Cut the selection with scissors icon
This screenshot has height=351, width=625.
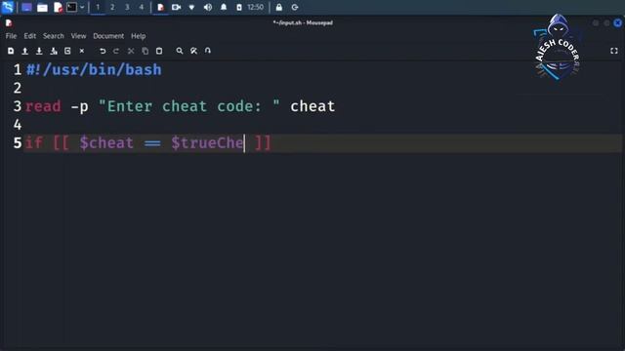pyautogui.click(x=131, y=51)
